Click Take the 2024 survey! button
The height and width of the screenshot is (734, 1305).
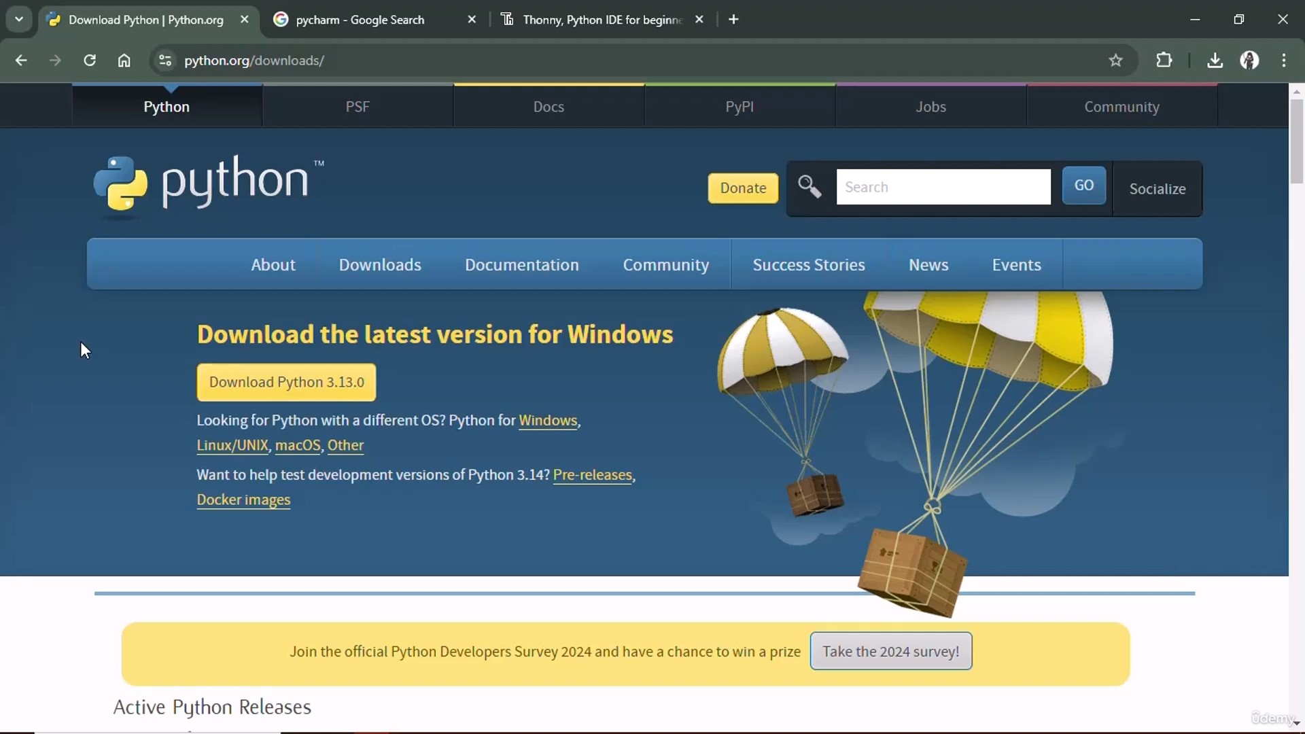coord(890,651)
